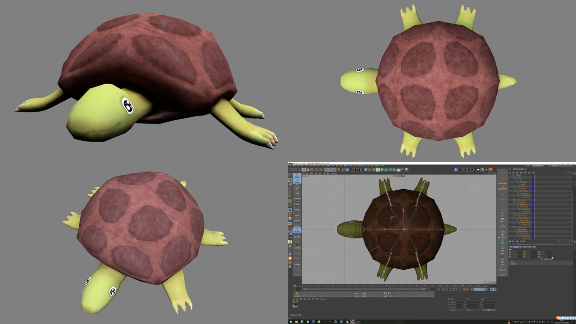The height and width of the screenshot is (324, 576).
Task: Switch to Model mode cube icon
Action: (290, 180)
